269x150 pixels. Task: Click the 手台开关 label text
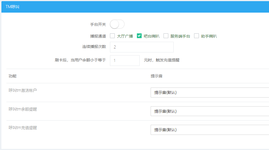(x=98, y=24)
